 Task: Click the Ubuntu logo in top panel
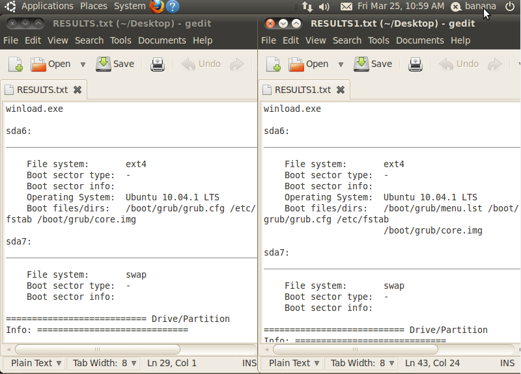(10, 7)
